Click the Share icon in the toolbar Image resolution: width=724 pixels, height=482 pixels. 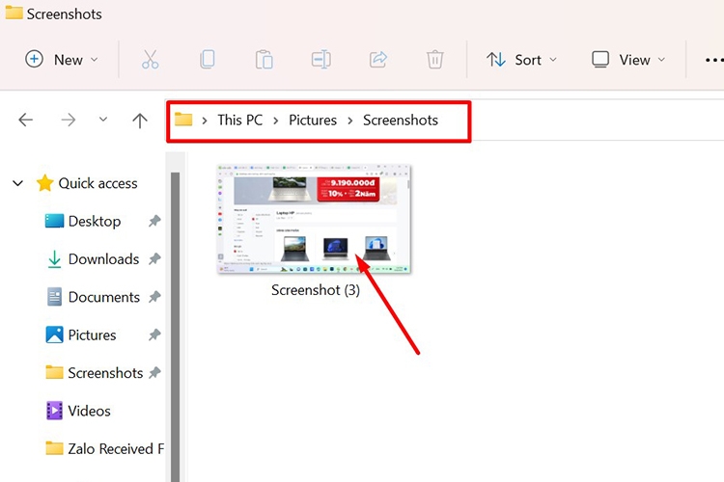[x=378, y=60]
